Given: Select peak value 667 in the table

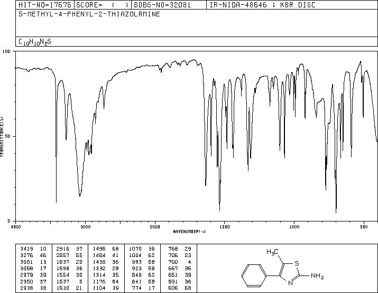Looking at the screenshot, I should [x=173, y=268].
